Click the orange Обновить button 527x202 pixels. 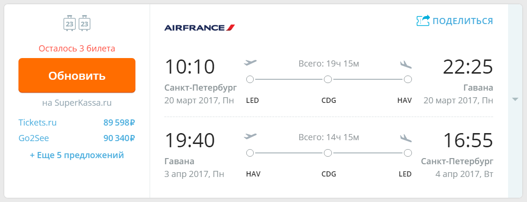point(77,76)
